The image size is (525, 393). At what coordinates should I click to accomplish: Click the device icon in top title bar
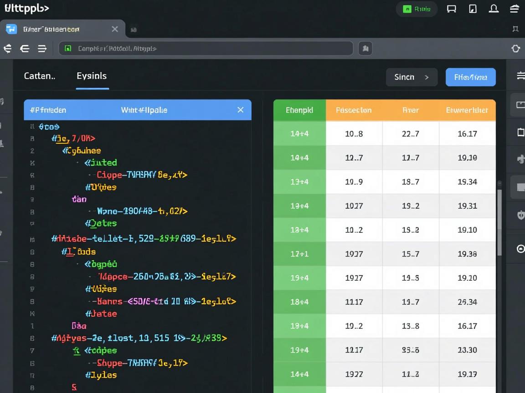[x=473, y=9]
